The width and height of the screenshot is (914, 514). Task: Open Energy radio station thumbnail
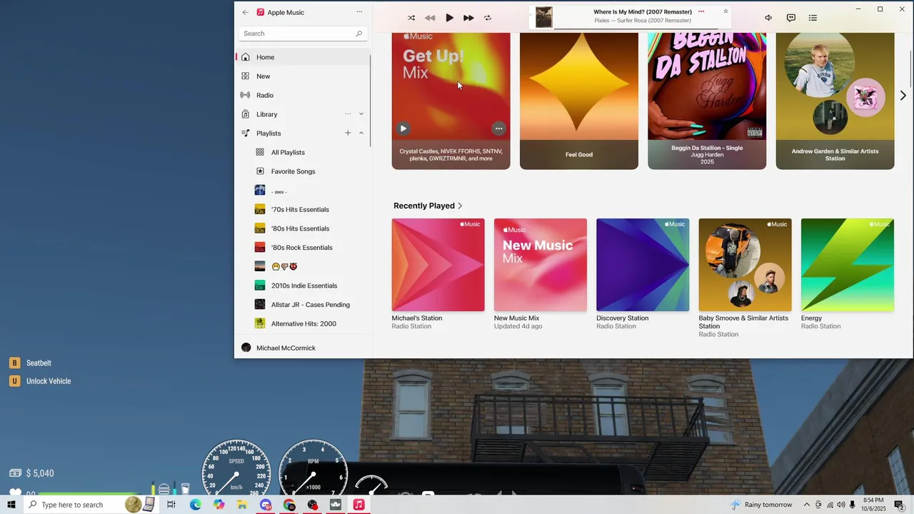pos(848,265)
